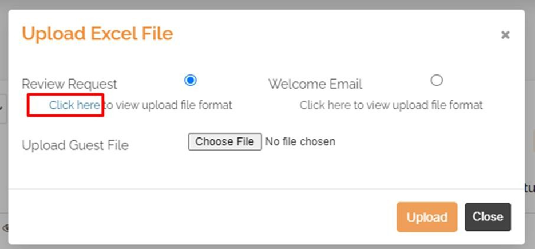Click the orange Upload button
535x249 pixels.
426,217
